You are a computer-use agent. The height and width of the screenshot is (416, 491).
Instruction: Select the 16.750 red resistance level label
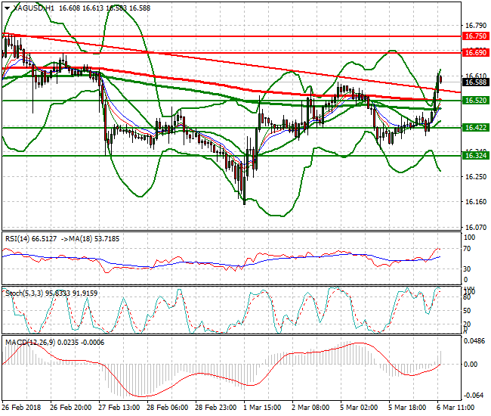coord(475,36)
